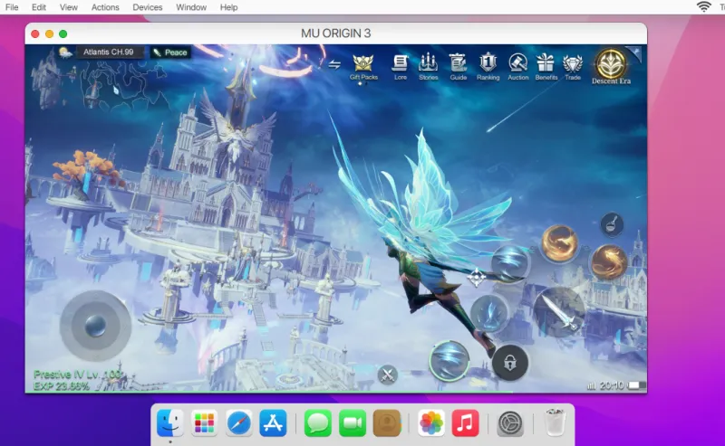Open the Auction gavel icon
The image size is (725, 446).
tap(517, 66)
